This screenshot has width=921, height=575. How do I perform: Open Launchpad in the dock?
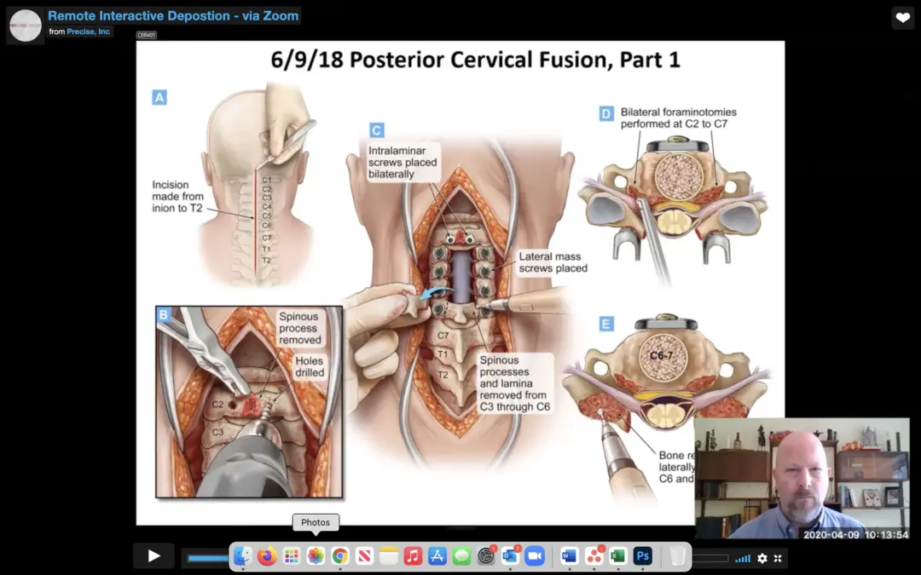(x=292, y=555)
